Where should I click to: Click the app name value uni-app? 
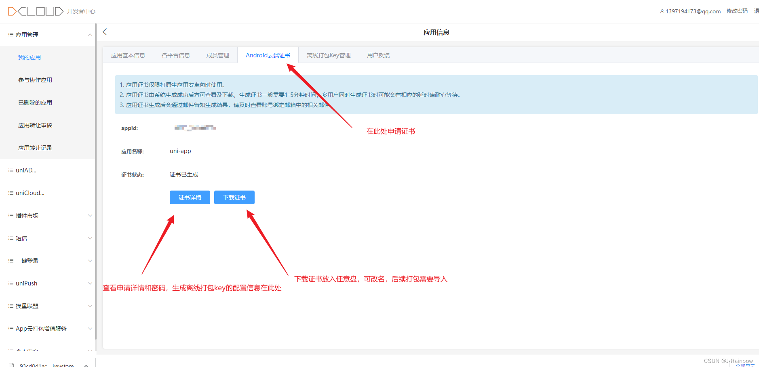click(x=180, y=151)
